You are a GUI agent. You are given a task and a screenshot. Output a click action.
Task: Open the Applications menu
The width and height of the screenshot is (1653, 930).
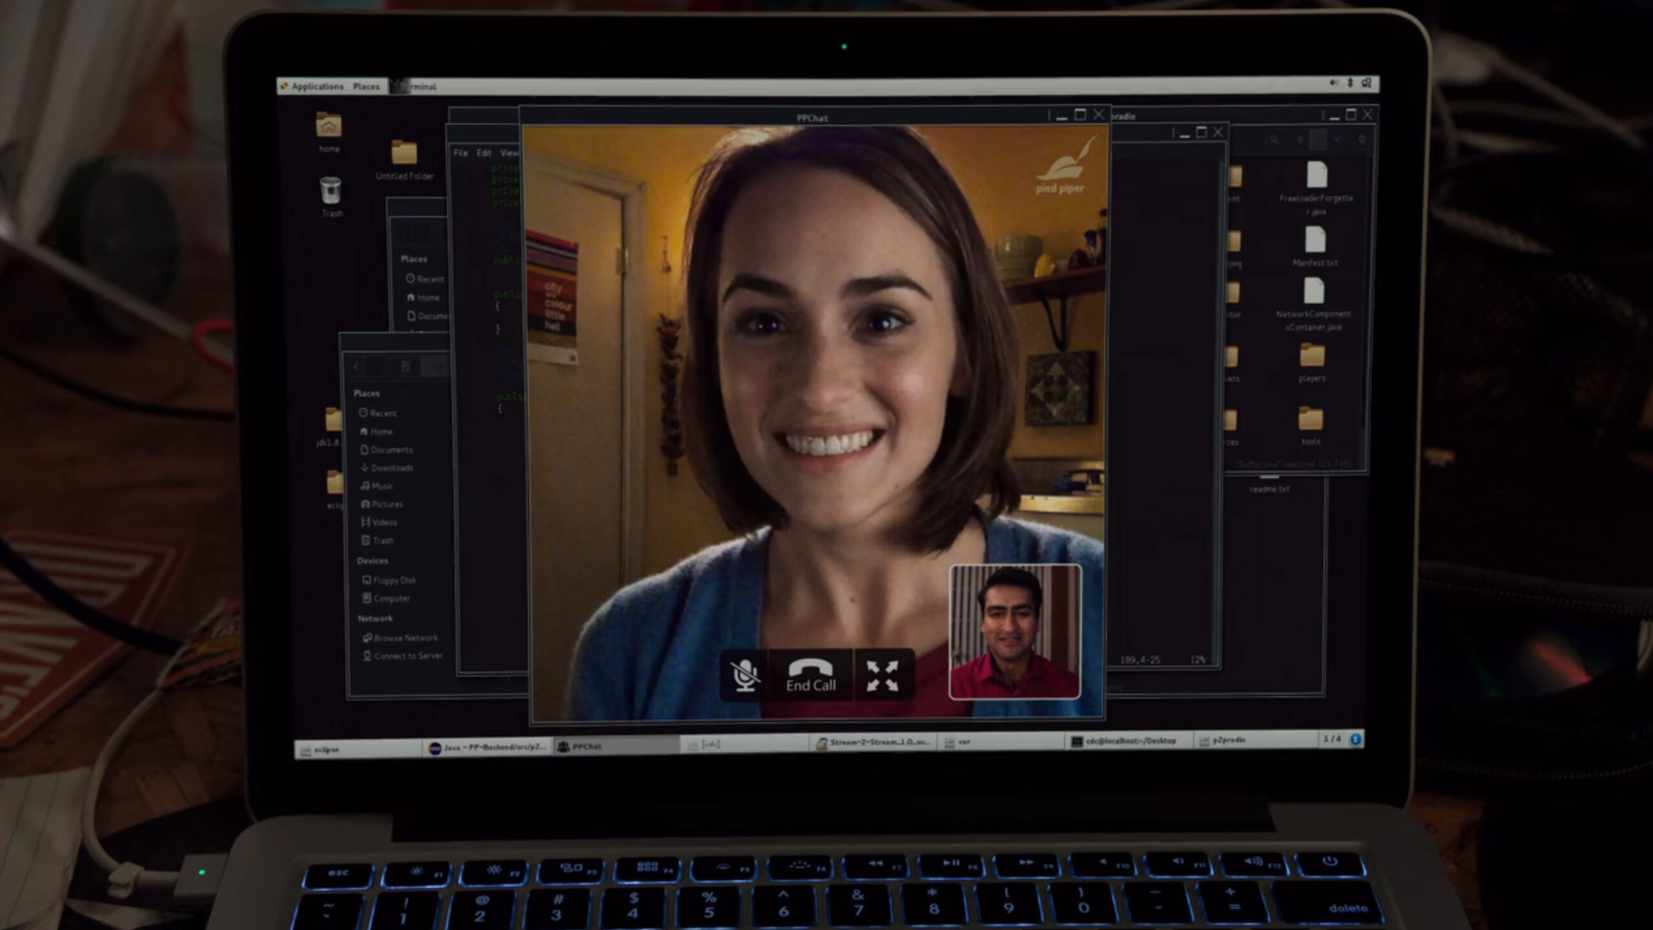pos(312,87)
